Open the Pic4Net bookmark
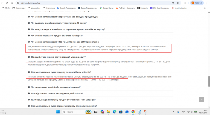This screenshot has width=210, height=115. [125, 8]
